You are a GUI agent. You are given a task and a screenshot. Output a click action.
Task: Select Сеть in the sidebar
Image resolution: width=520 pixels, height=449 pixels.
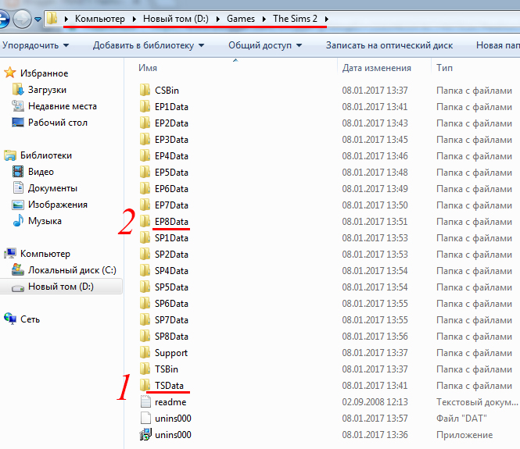[30, 319]
